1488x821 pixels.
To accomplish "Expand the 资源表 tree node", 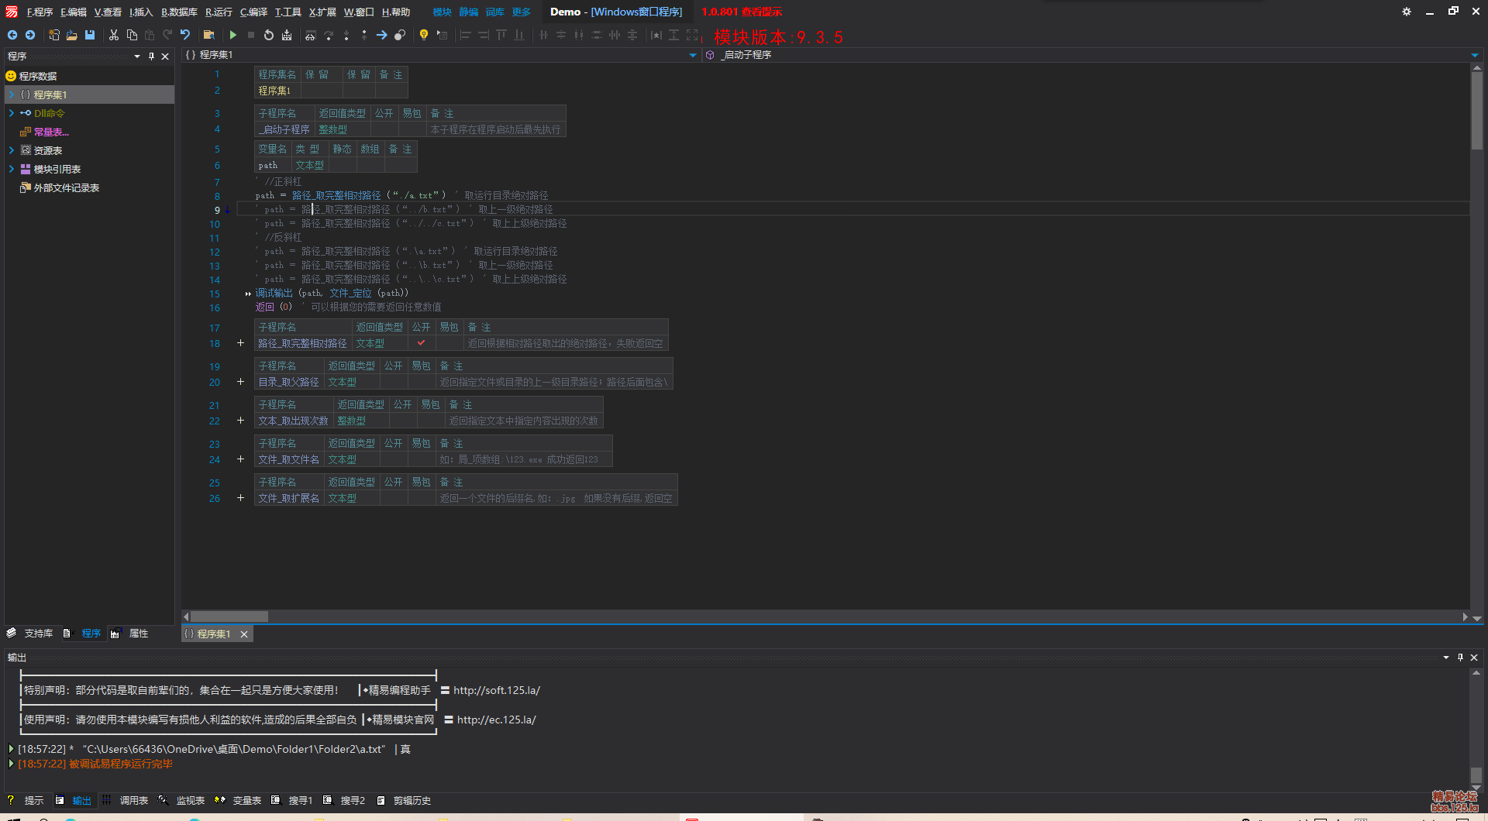I will [x=12, y=150].
